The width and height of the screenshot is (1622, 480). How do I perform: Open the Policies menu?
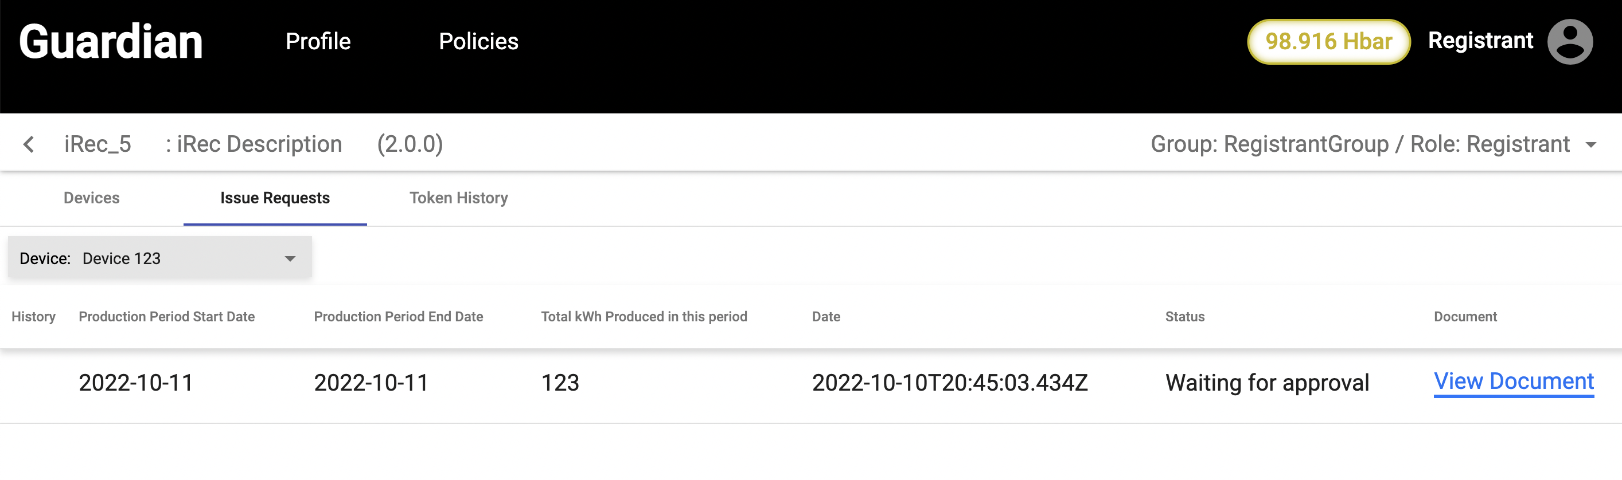(478, 41)
